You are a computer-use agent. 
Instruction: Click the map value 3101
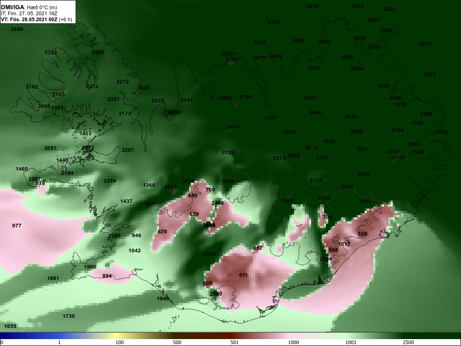(352, 117)
